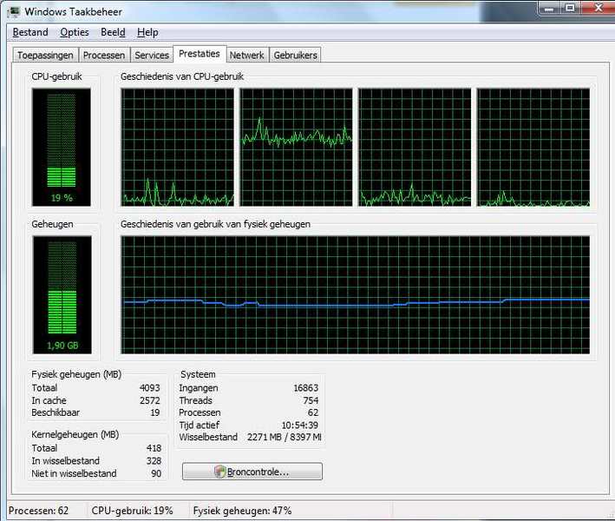Click the Threads value 754

click(x=311, y=400)
